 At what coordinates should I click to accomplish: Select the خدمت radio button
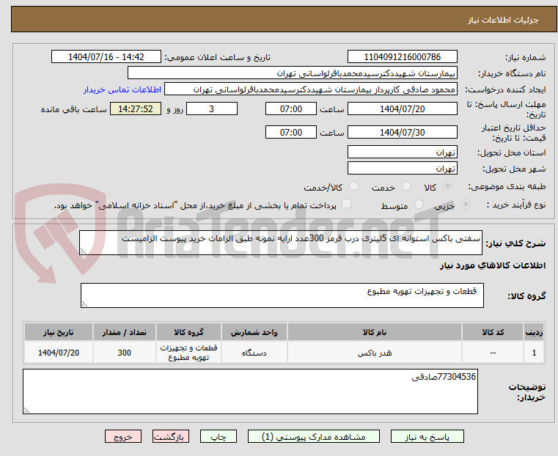pyautogui.click(x=406, y=186)
